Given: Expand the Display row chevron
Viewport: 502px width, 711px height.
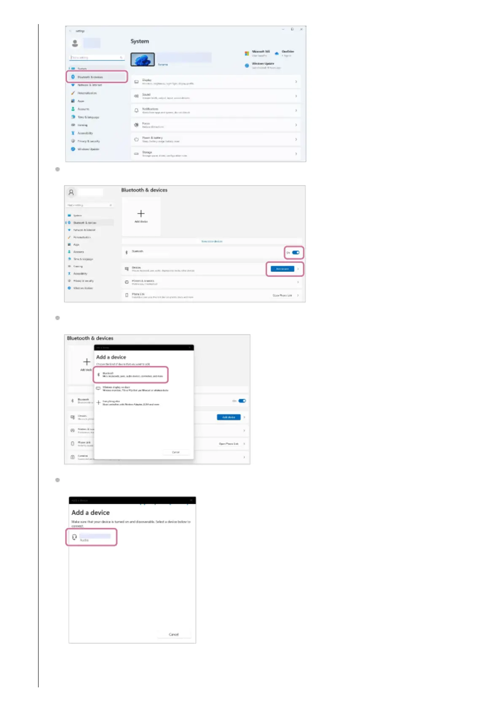Looking at the screenshot, I should (296, 82).
